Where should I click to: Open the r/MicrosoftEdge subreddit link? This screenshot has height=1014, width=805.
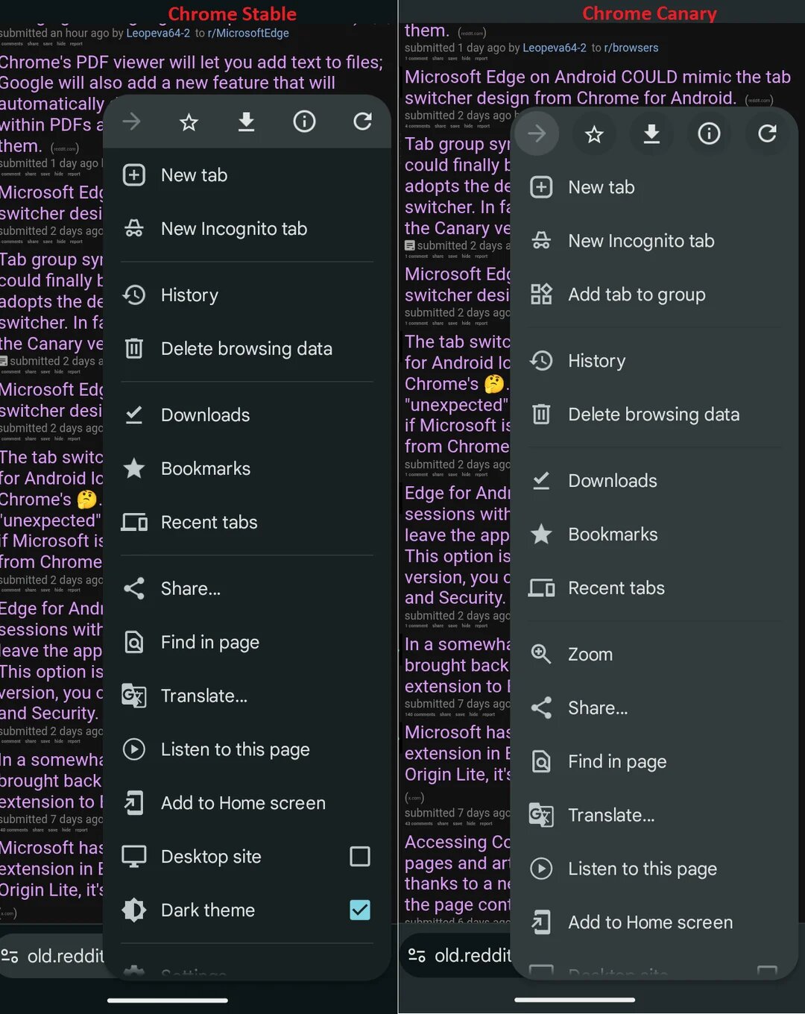pyautogui.click(x=248, y=33)
